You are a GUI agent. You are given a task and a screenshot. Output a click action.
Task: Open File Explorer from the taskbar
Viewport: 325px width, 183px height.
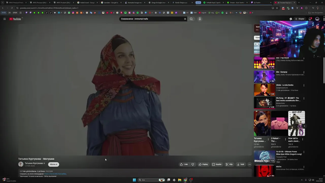tap(180, 180)
